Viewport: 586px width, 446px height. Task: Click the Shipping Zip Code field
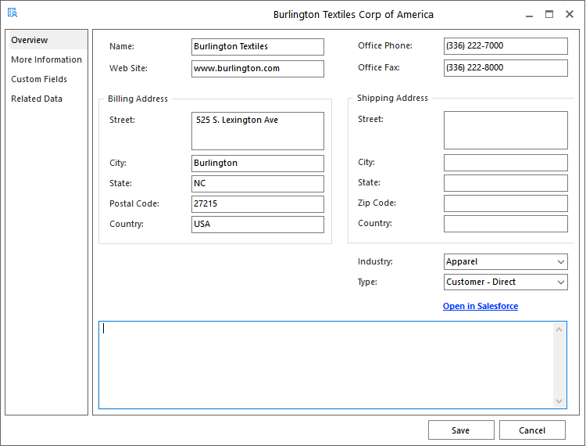[505, 203]
